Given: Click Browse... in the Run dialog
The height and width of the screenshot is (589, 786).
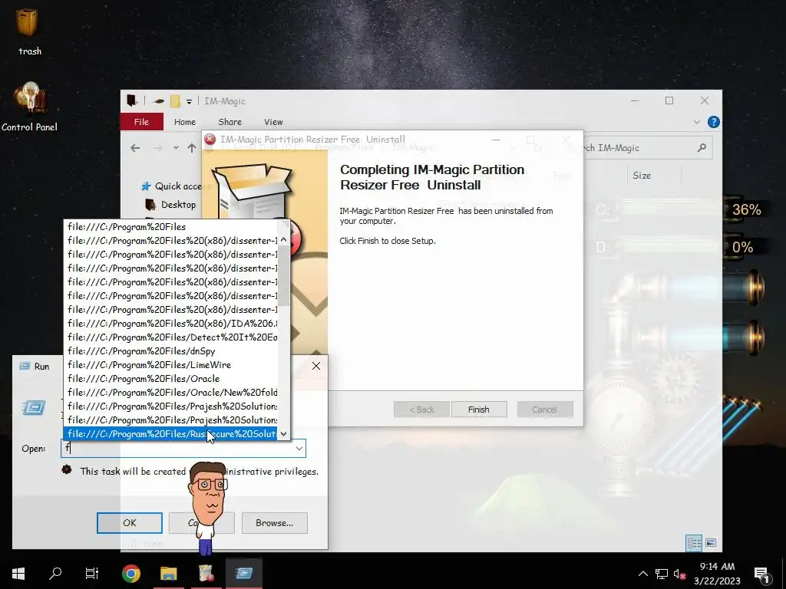Looking at the screenshot, I should tap(274, 523).
